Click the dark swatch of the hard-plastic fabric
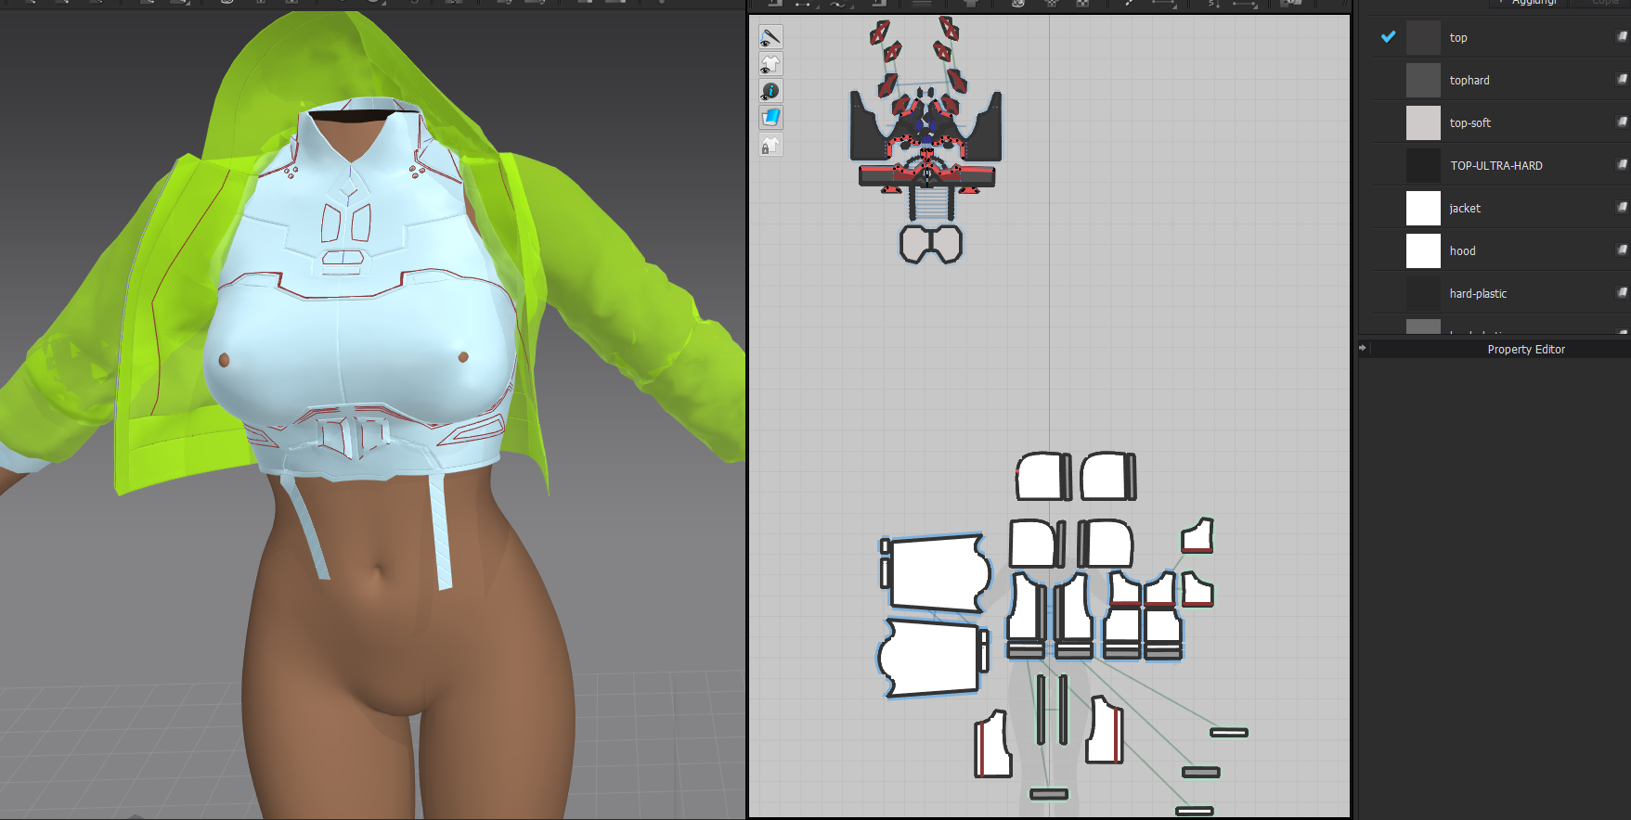Screen dimensions: 1631x820 pos(1423,293)
